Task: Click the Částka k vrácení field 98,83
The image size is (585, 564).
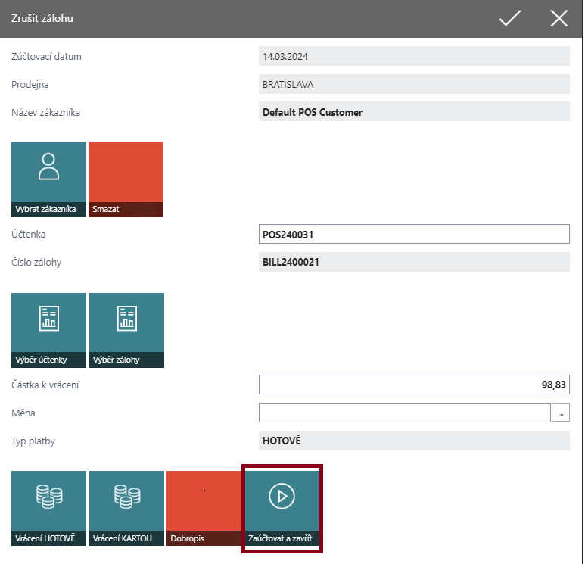Action: tap(414, 385)
